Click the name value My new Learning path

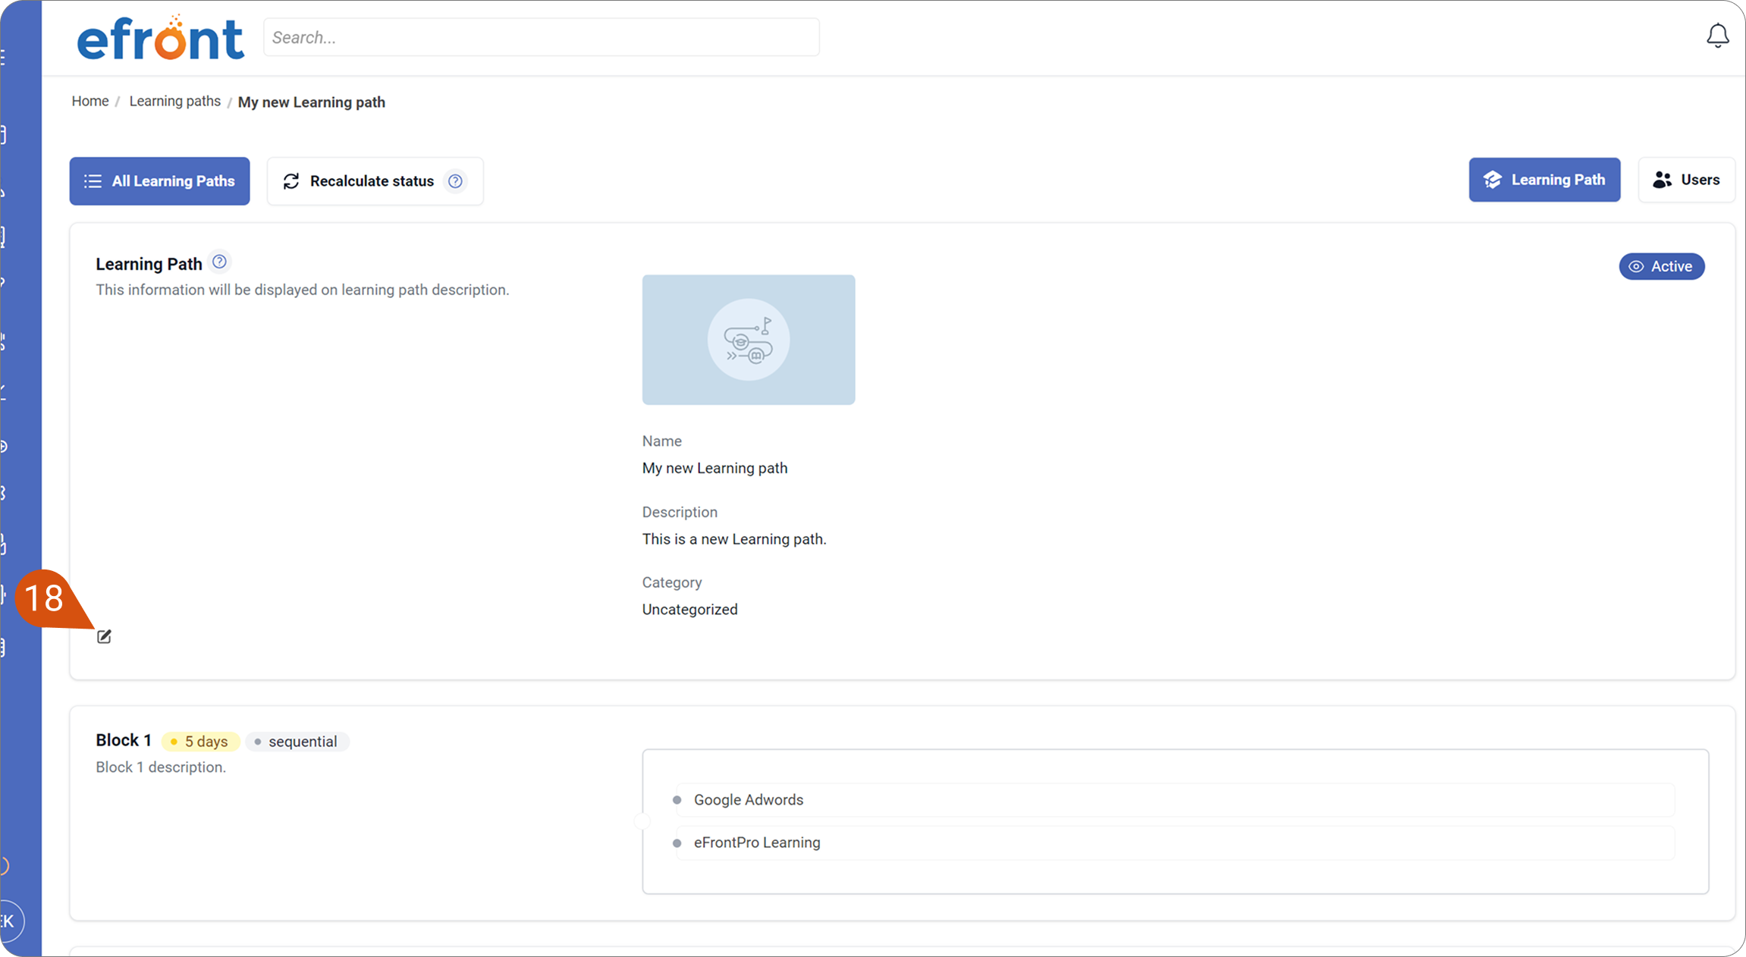[x=714, y=468]
